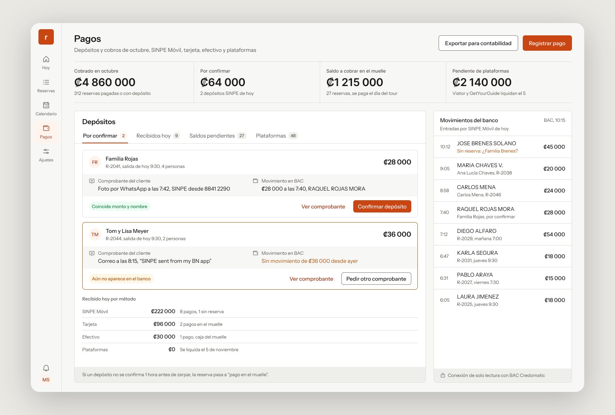Open the Saldos pendientes tab
The height and width of the screenshot is (415, 615).
coord(218,136)
